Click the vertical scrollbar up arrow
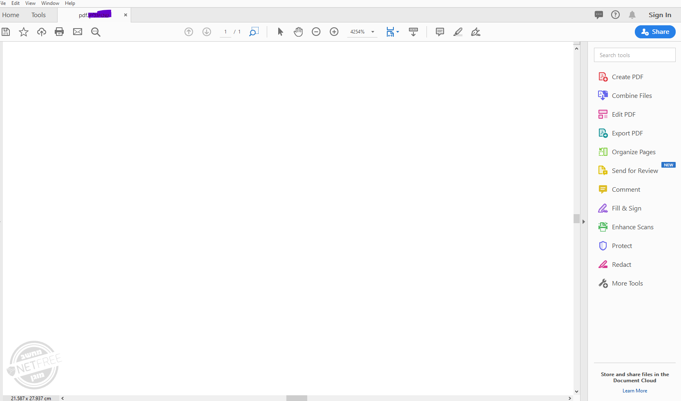 tap(576, 49)
